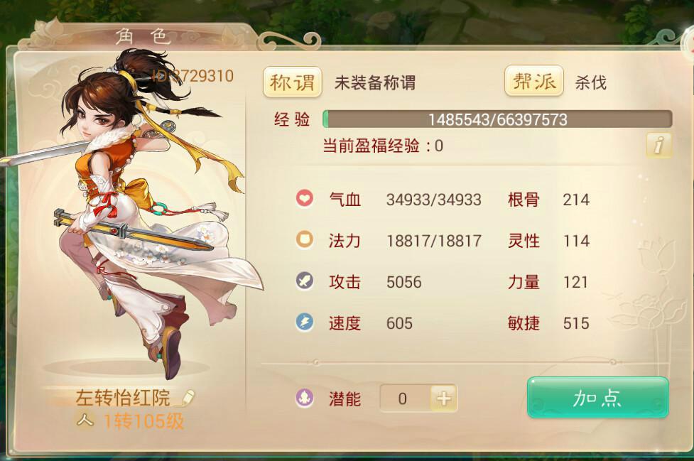The image size is (694, 461).
Task: Click the character name 左转怡红院
Action: pyautogui.click(x=123, y=397)
